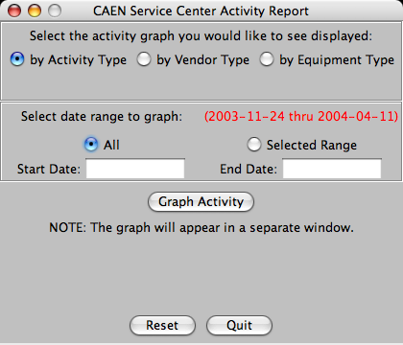Close the window using red button
This screenshot has height=345, width=403.
pos(14,11)
